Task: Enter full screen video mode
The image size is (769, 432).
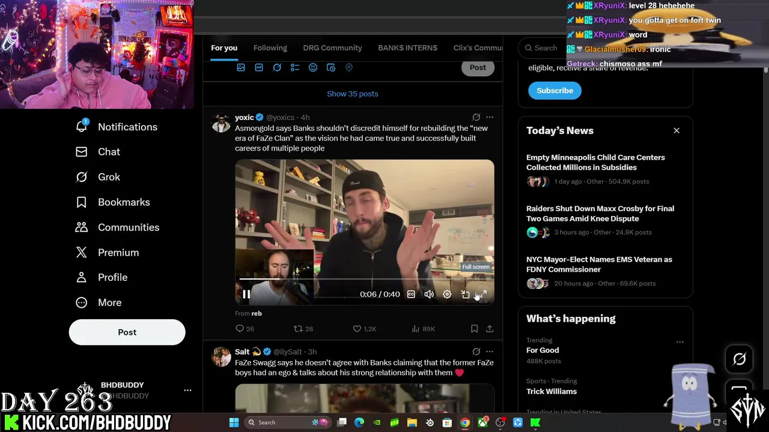Action: click(482, 294)
